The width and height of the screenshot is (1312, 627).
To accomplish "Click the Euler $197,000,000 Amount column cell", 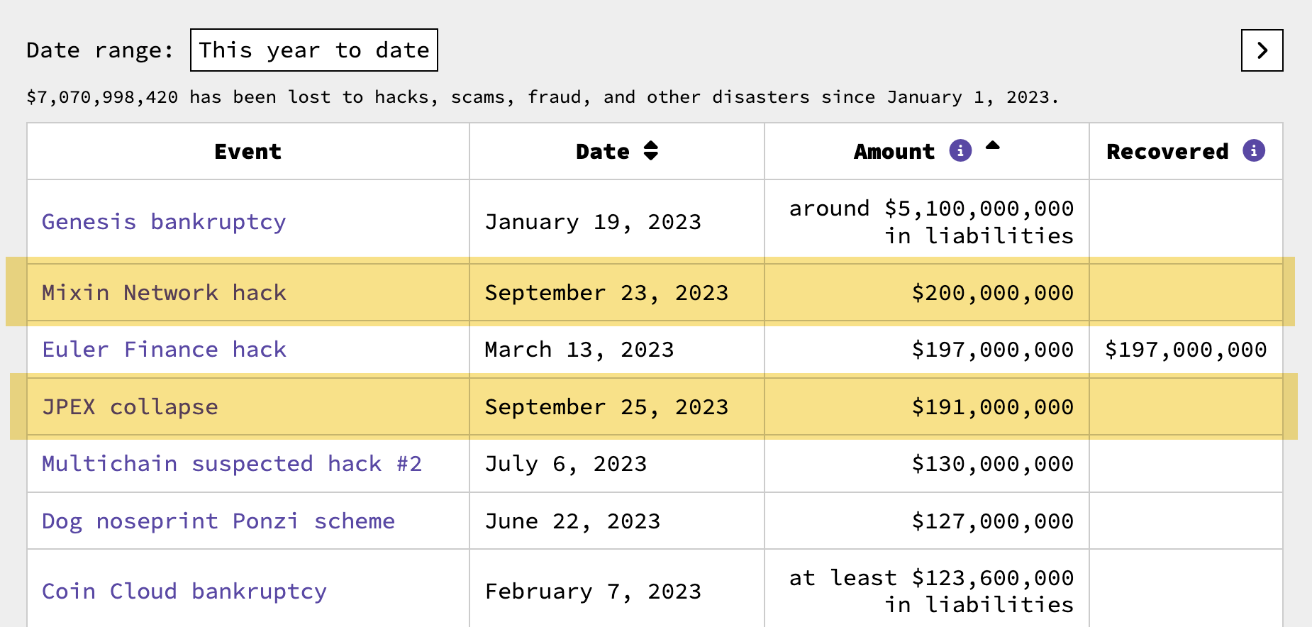I will click(927, 350).
